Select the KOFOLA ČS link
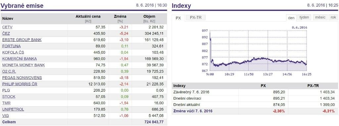Viewport: 339px width, 126px height. coord(13,52)
